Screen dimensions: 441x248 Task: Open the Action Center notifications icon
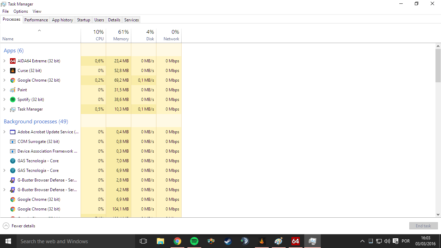396,241
